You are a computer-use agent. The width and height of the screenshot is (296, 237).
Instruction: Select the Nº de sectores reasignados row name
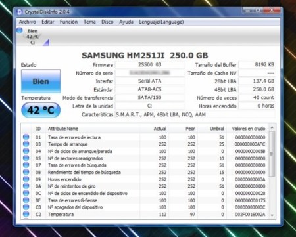75,158
